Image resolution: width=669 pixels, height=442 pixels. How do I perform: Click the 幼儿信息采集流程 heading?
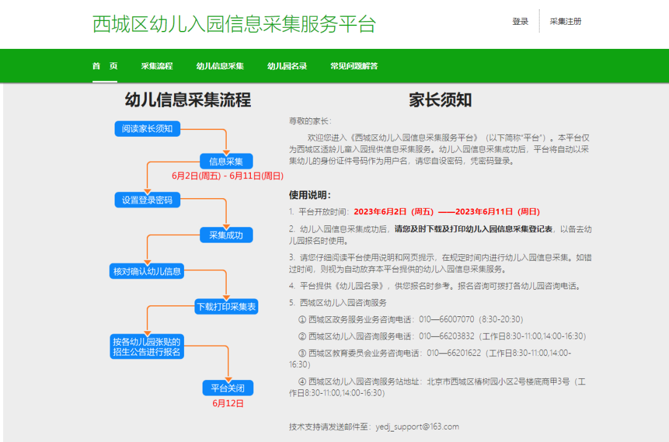point(188,100)
